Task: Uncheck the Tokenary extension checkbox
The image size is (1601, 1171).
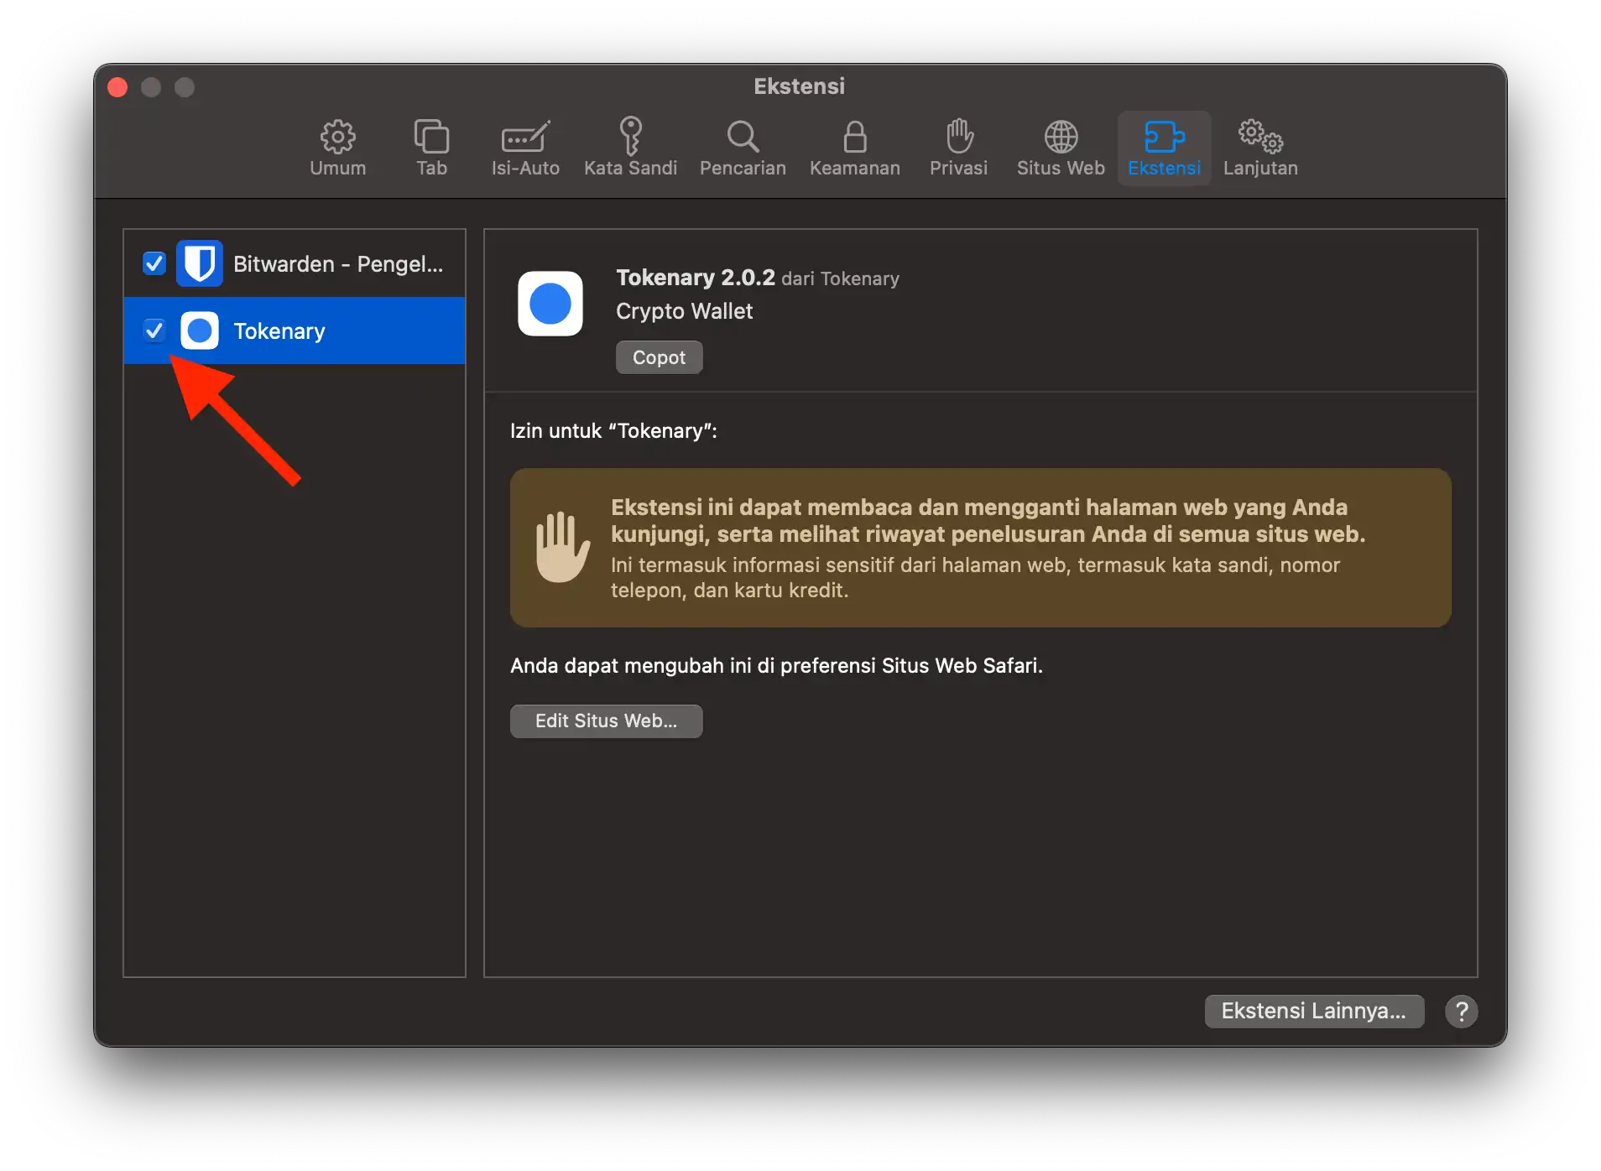Action: click(154, 330)
